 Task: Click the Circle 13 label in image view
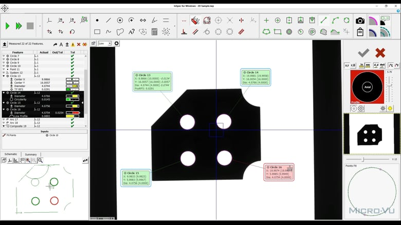click(x=152, y=82)
